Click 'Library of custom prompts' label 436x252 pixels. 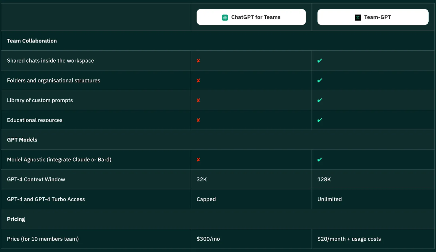pyautogui.click(x=40, y=100)
